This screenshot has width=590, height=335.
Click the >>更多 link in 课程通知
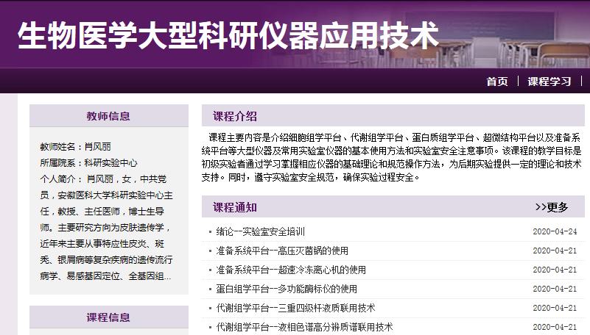coord(552,207)
